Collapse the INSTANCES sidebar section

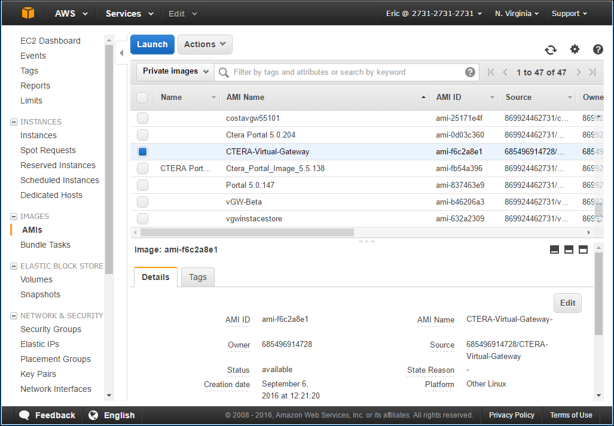[14, 122]
